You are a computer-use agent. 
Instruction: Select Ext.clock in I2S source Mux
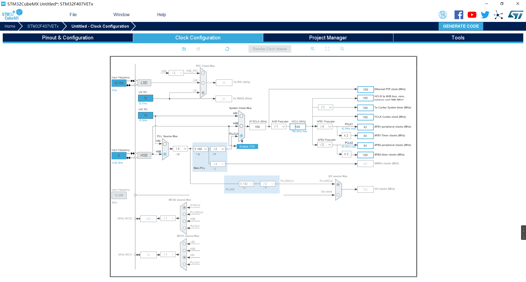click(x=338, y=195)
